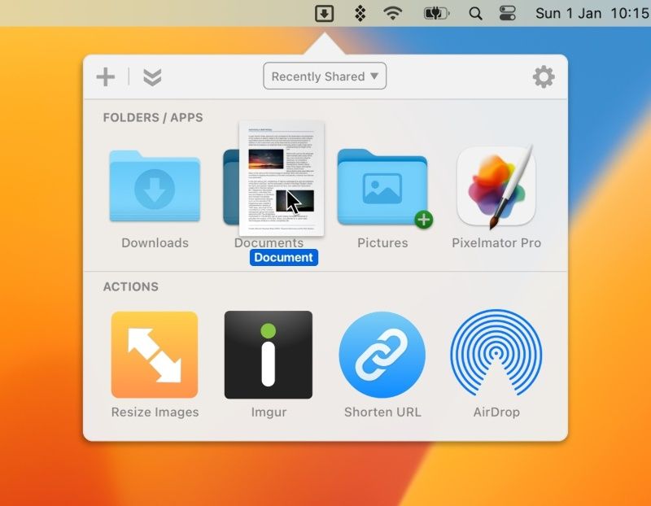Viewport: 651px width, 506px height.
Task: Select the Downloads folder icon
Action: click(155, 185)
